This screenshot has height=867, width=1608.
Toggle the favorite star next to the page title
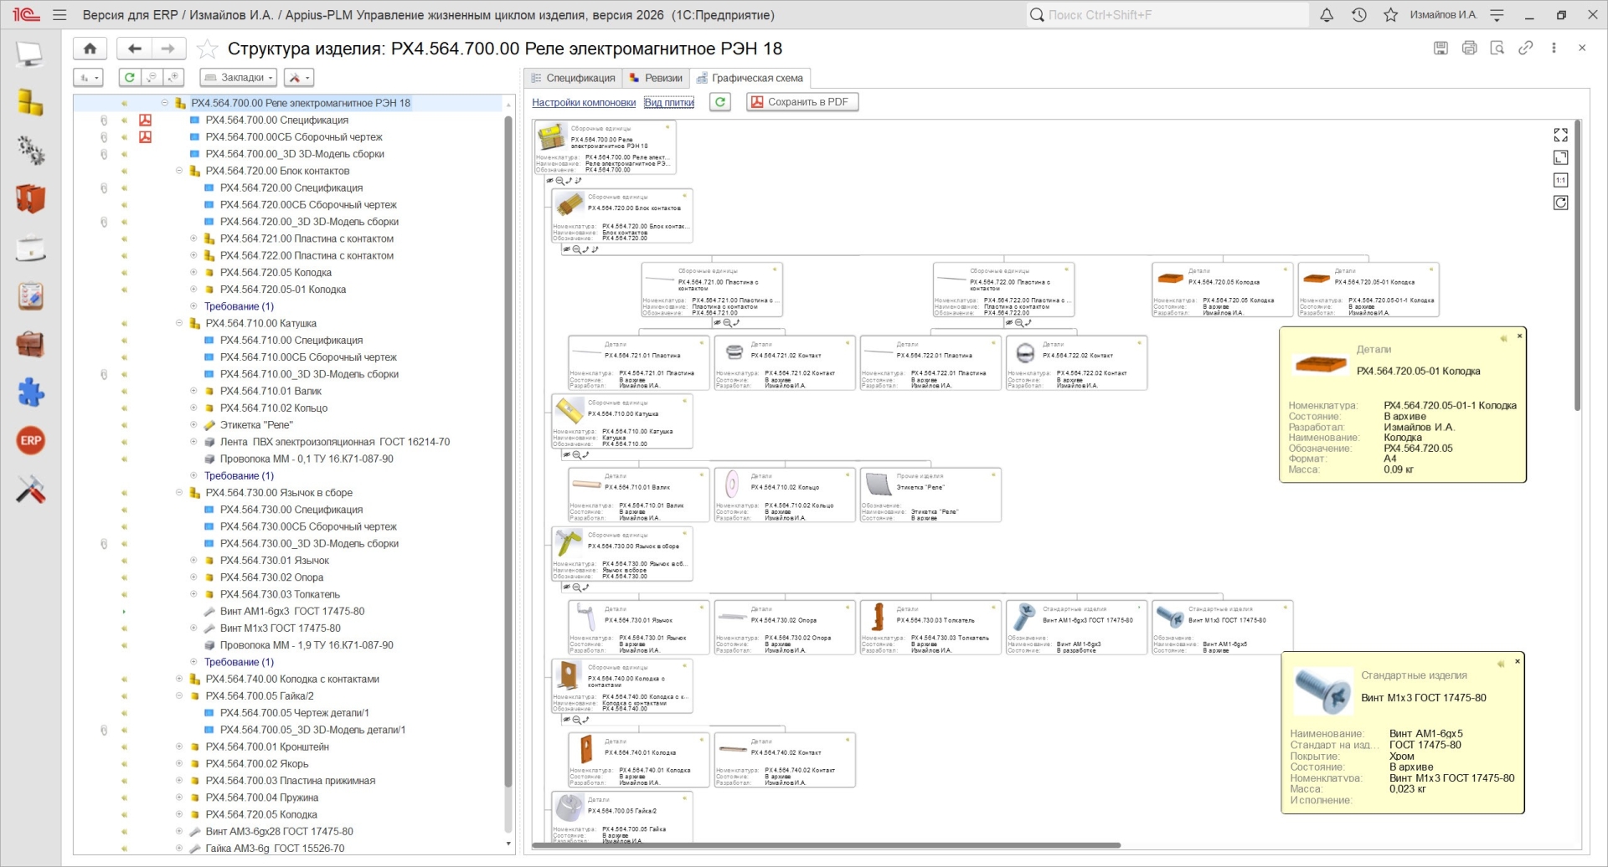coord(207,49)
